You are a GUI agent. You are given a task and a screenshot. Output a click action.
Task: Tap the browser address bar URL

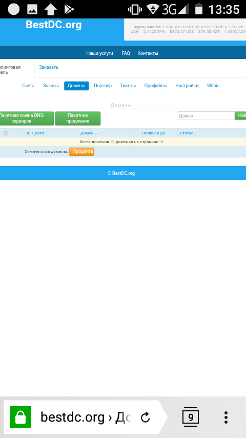point(86,417)
